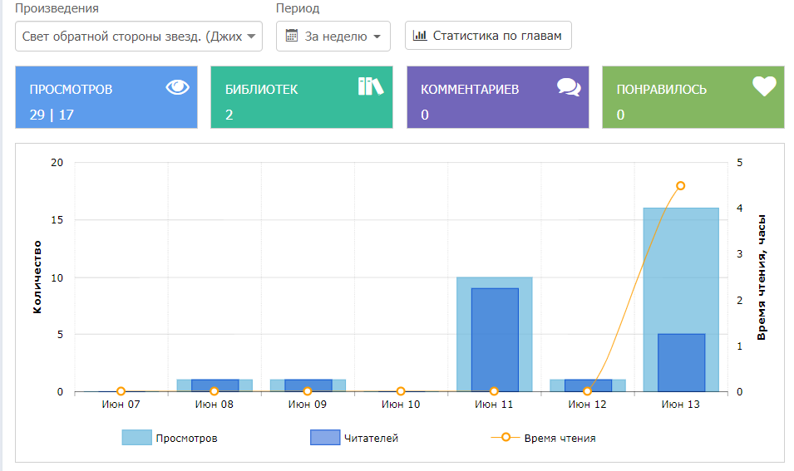
Task: Select the Июн 13 views bar
Action: (681, 266)
